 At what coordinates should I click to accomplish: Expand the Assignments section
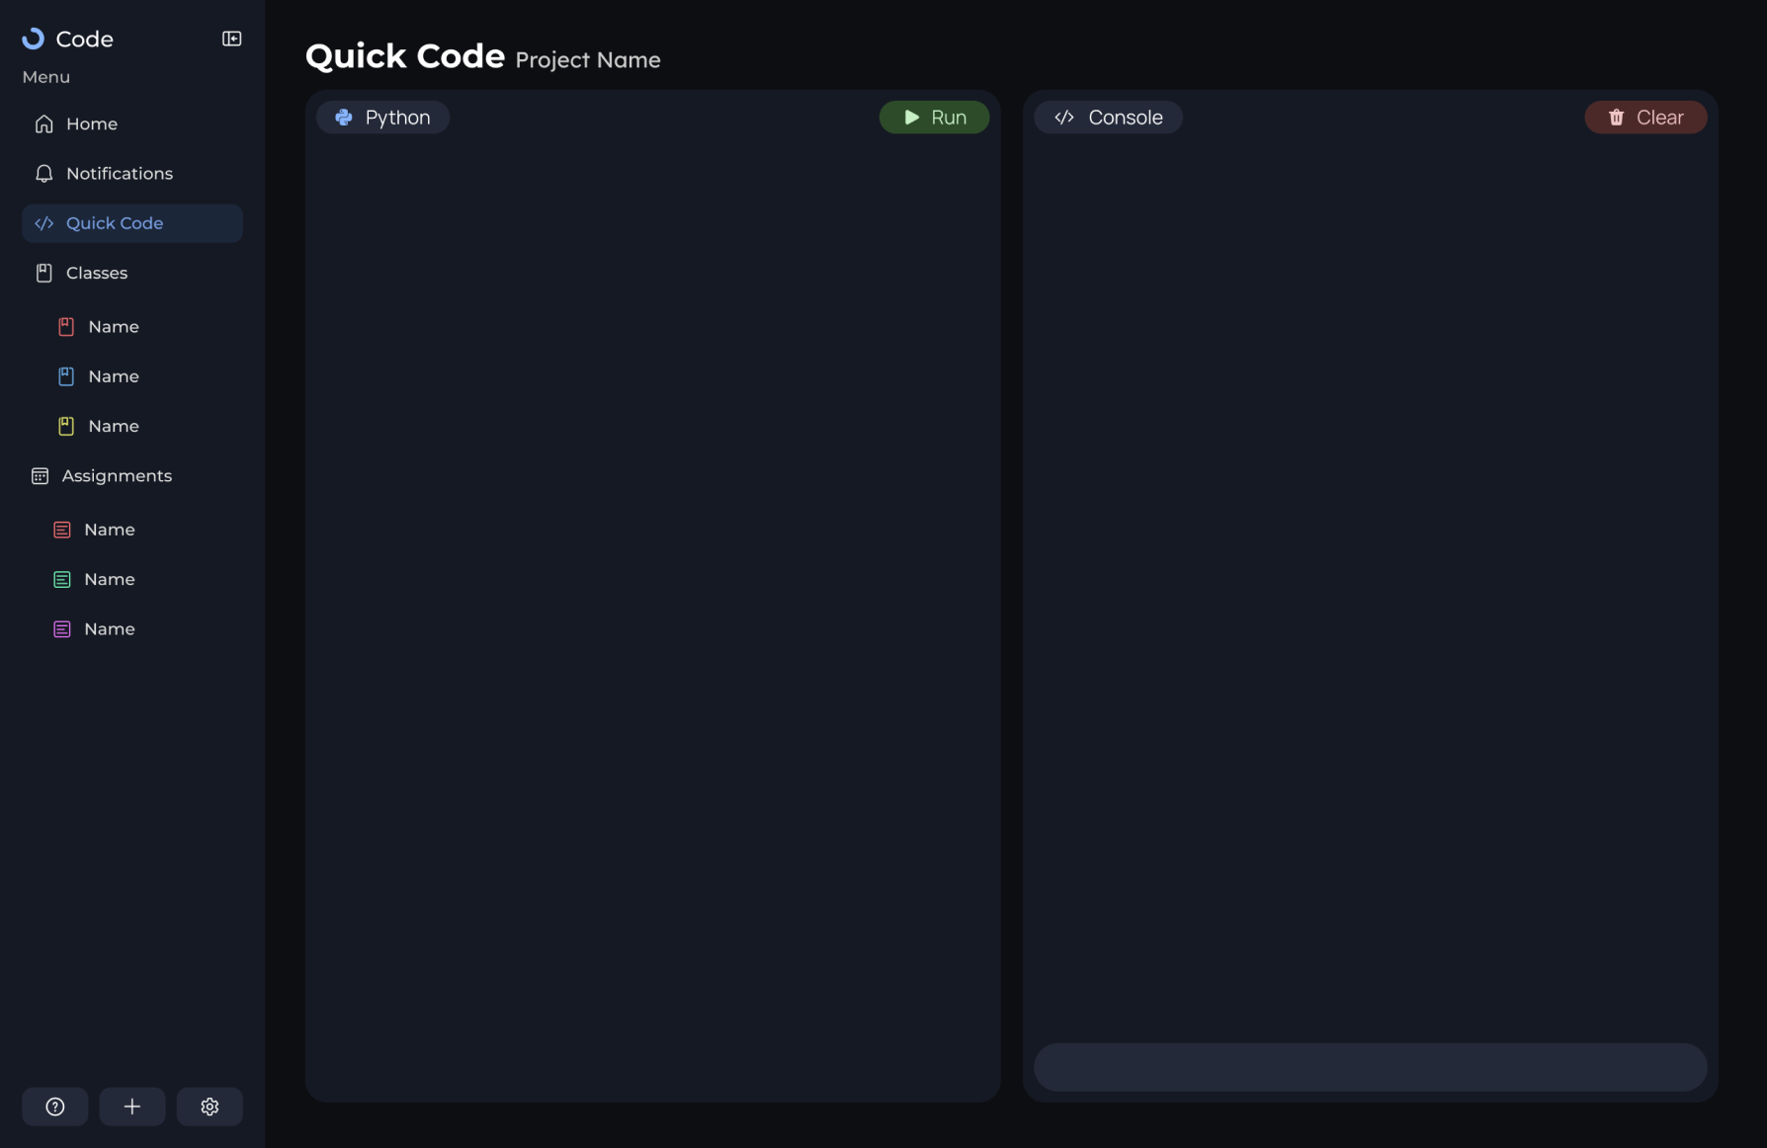pyautogui.click(x=116, y=476)
